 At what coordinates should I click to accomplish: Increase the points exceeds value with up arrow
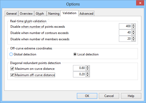pyautogui.click(x=133, y=25)
